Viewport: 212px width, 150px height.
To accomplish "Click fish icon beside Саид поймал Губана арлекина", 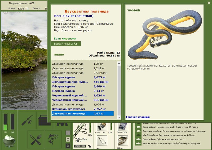I will [x=138, y=139].
